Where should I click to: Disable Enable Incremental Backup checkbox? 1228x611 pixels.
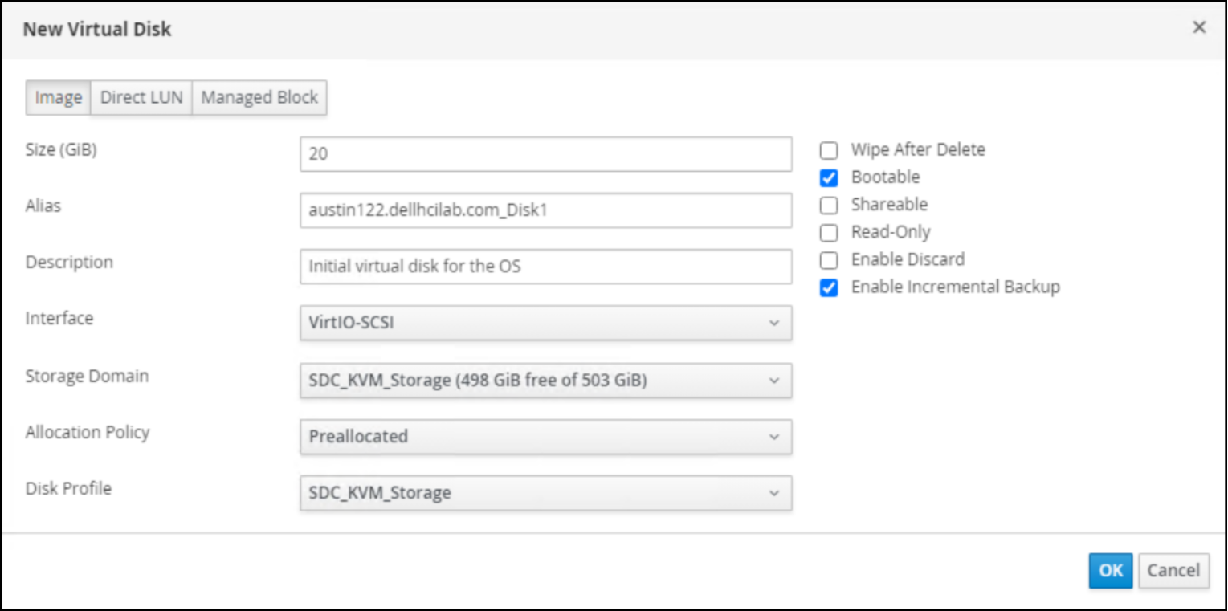[x=829, y=287]
